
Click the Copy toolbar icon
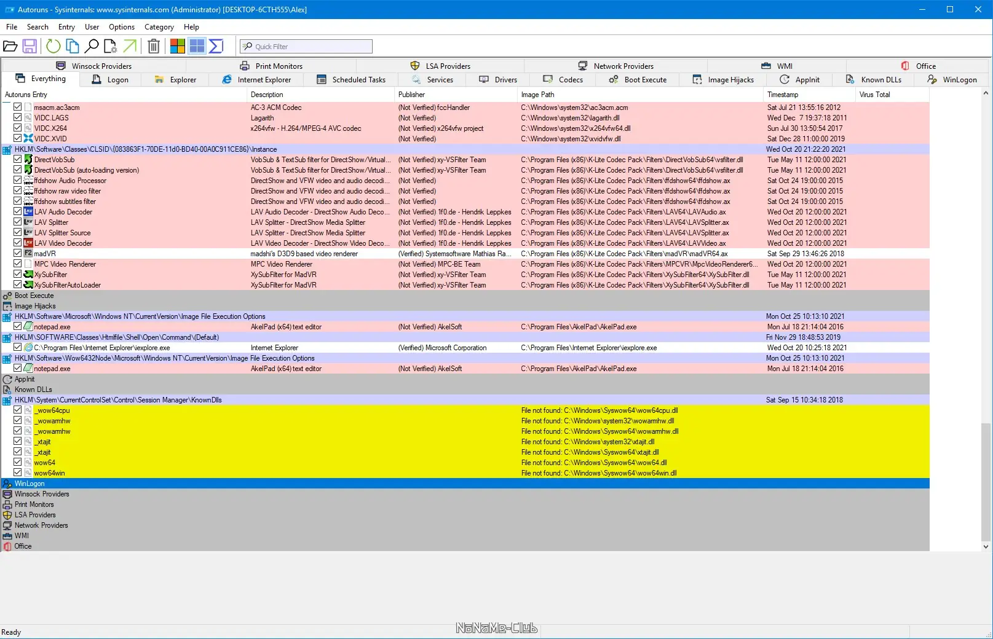73,46
